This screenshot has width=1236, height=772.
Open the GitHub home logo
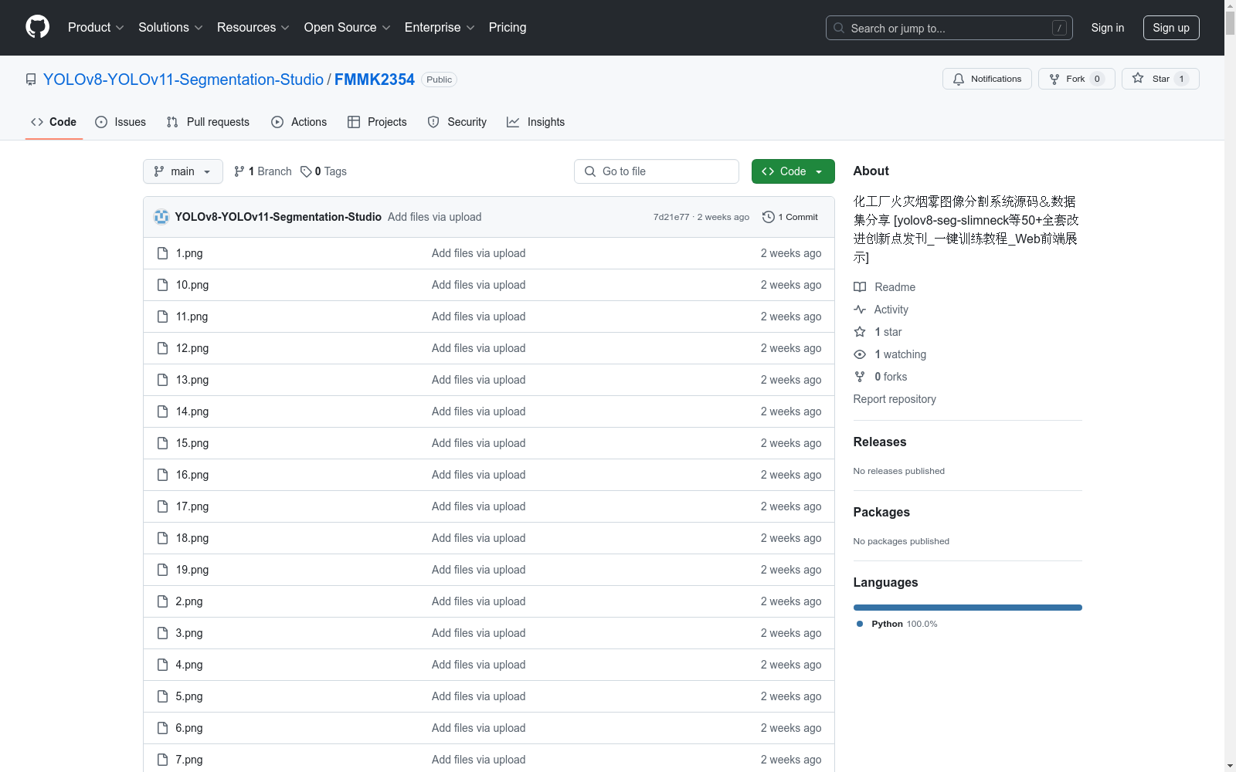pos(37,27)
